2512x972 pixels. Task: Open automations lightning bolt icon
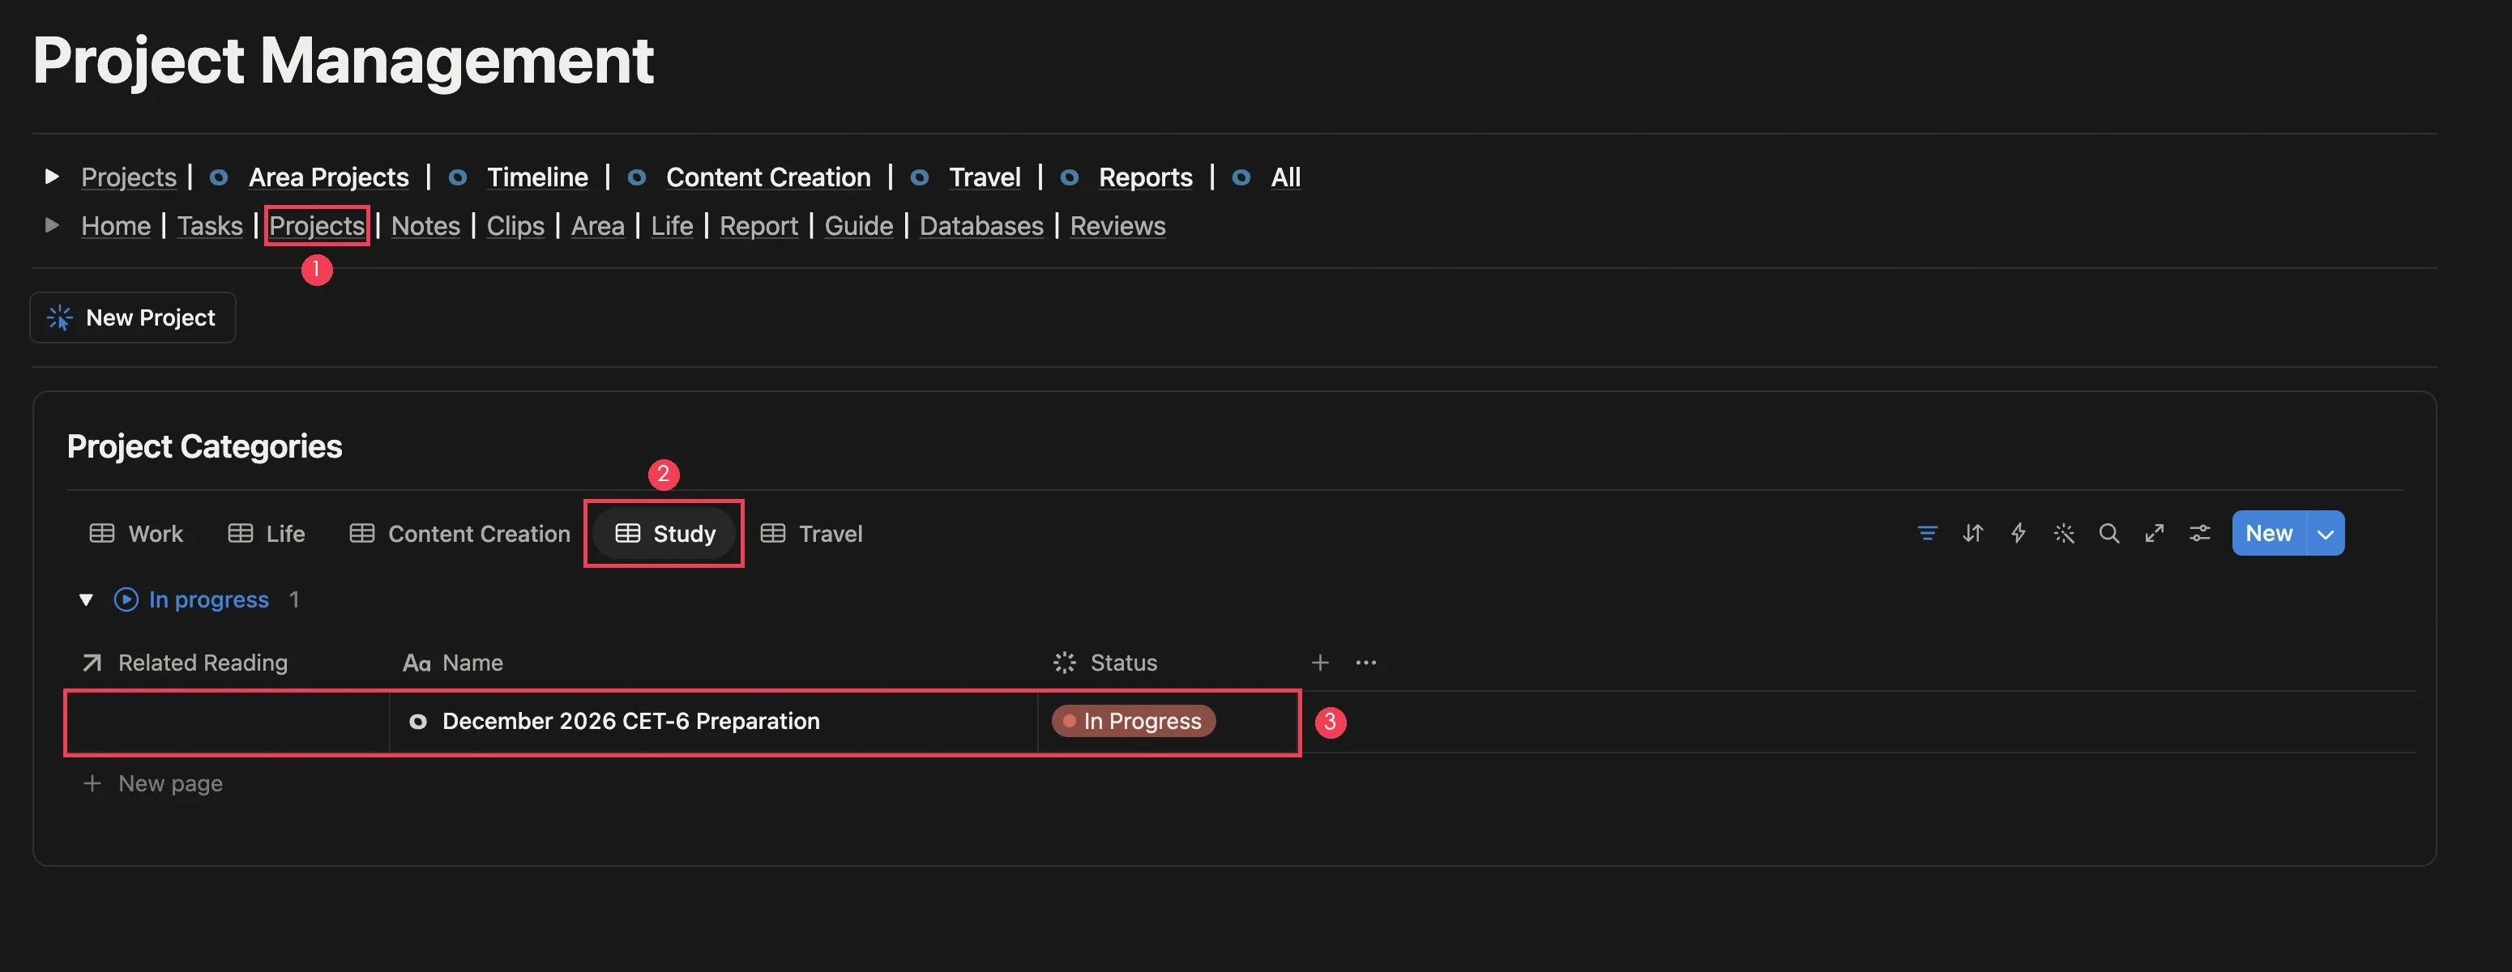2019,533
